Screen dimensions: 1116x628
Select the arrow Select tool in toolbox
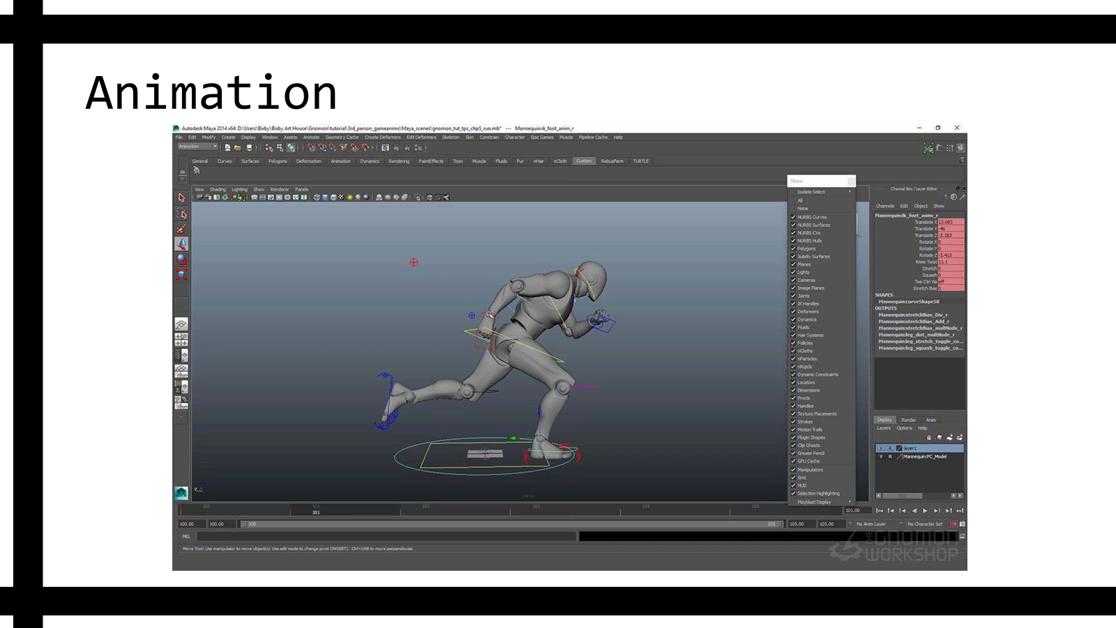181,197
